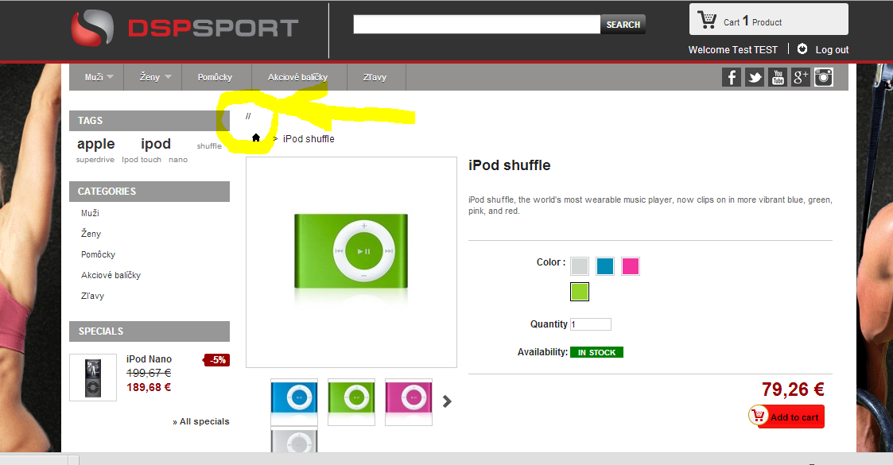Open the Facebook social icon
Viewport: 893px width, 465px height.
pyautogui.click(x=732, y=77)
